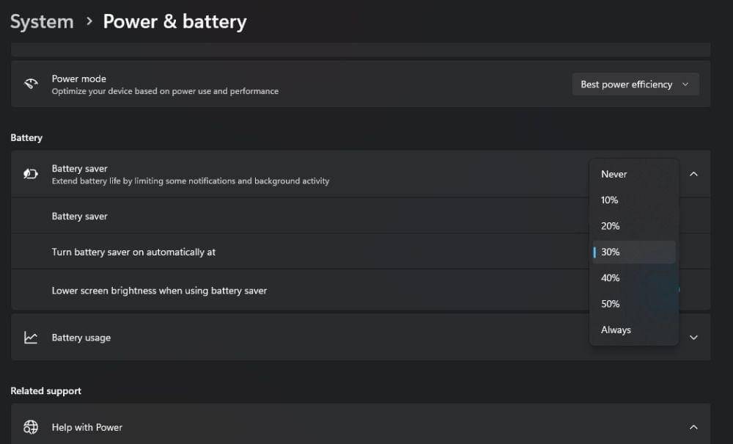Click the 'Turn battery saver on automatically at' row label
Screen dimensions: 733x444
(133, 252)
